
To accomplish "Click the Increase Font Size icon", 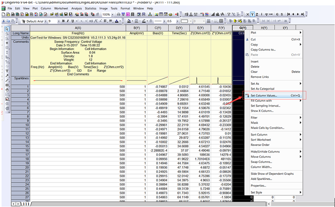I will pos(96,21).
